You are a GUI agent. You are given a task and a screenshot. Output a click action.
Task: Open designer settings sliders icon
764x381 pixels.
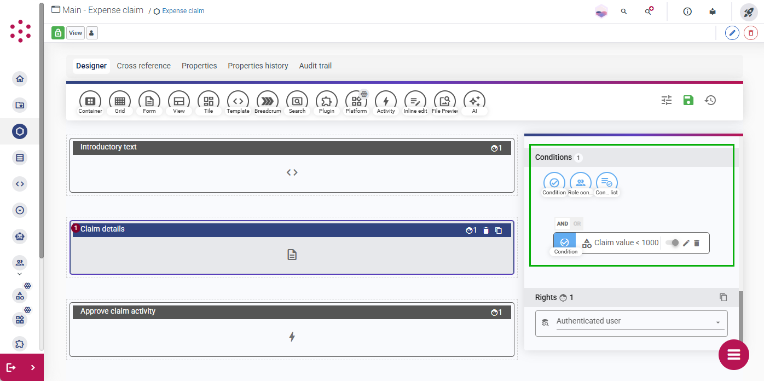(x=667, y=100)
